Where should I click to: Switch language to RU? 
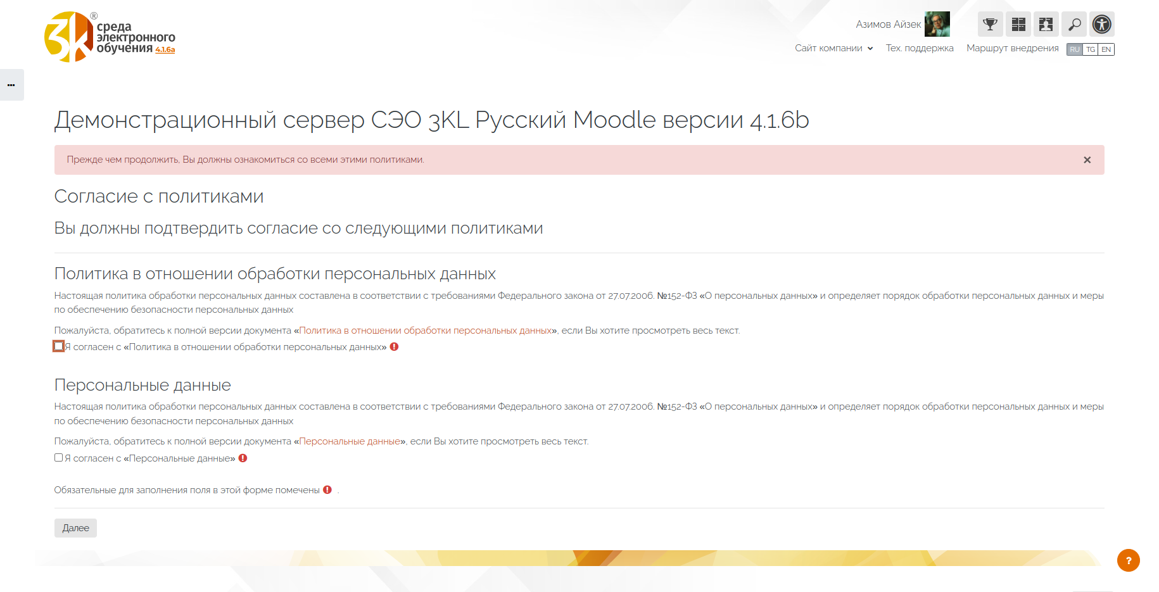point(1075,49)
